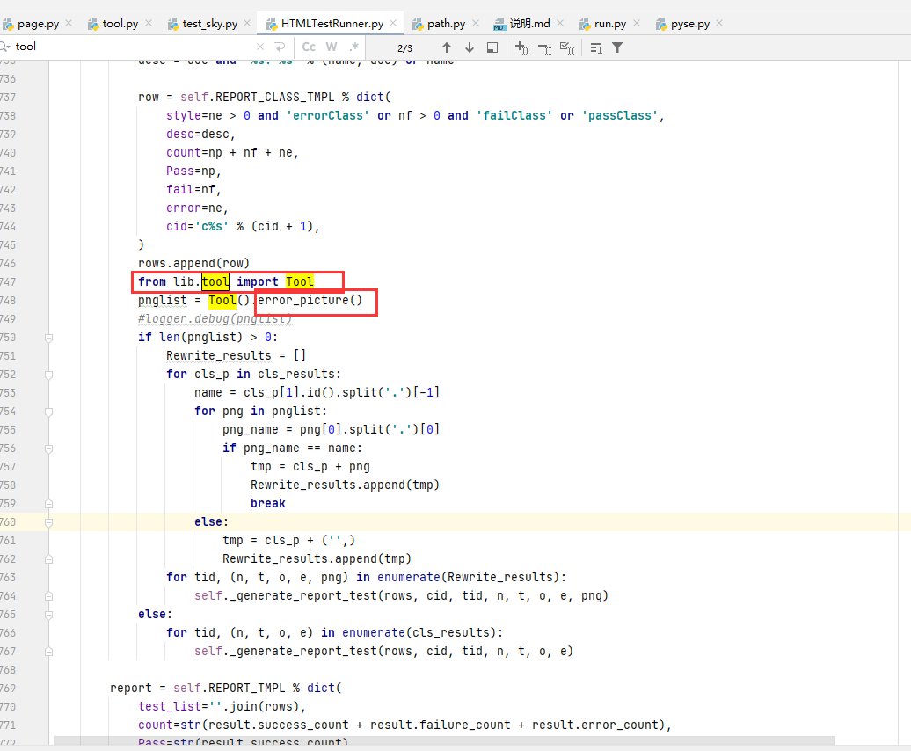Click the new line icon in search field

[280, 47]
